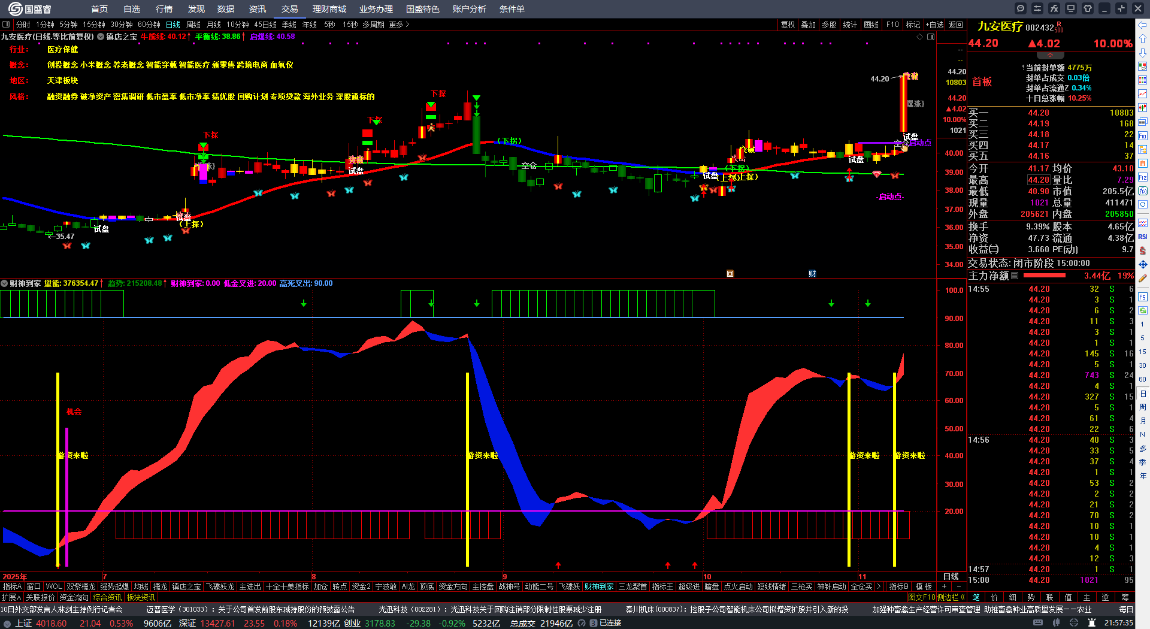Viewport: 1150px width, 629px height.
Task: Expand the 指标B indicator group dropdown
Action: [898, 586]
